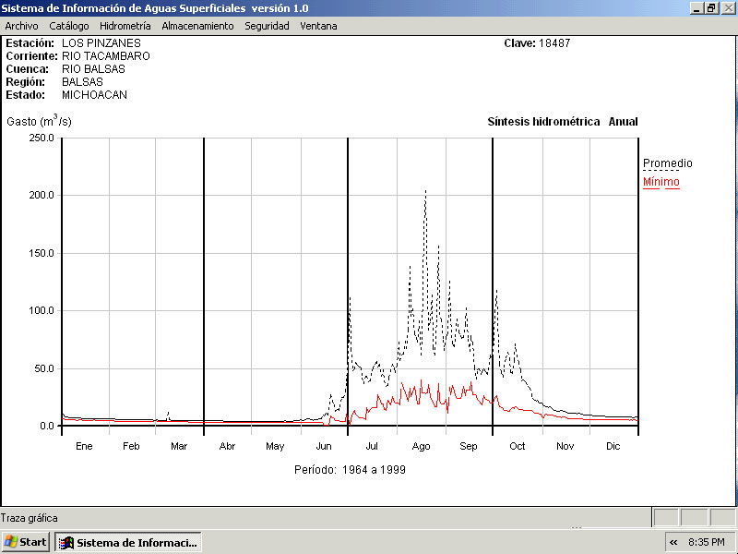This screenshot has width=738, height=554.
Task: Select Sistema de Informaci... taskbar button
Action: point(128,542)
